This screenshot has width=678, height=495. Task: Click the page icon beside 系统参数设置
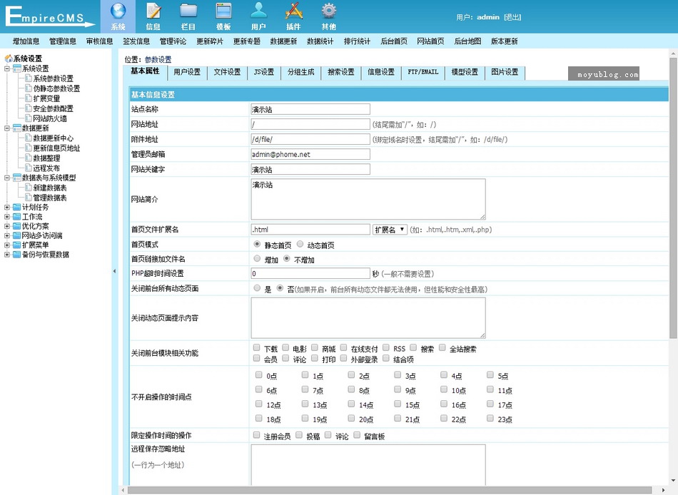click(x=29, y=78)
